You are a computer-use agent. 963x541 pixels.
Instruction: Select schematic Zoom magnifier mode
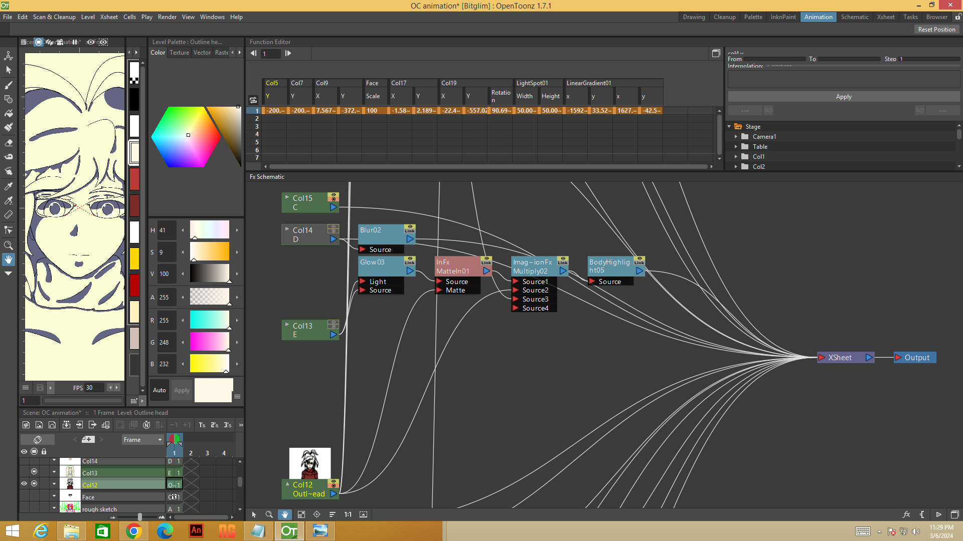tap(269, 514)
